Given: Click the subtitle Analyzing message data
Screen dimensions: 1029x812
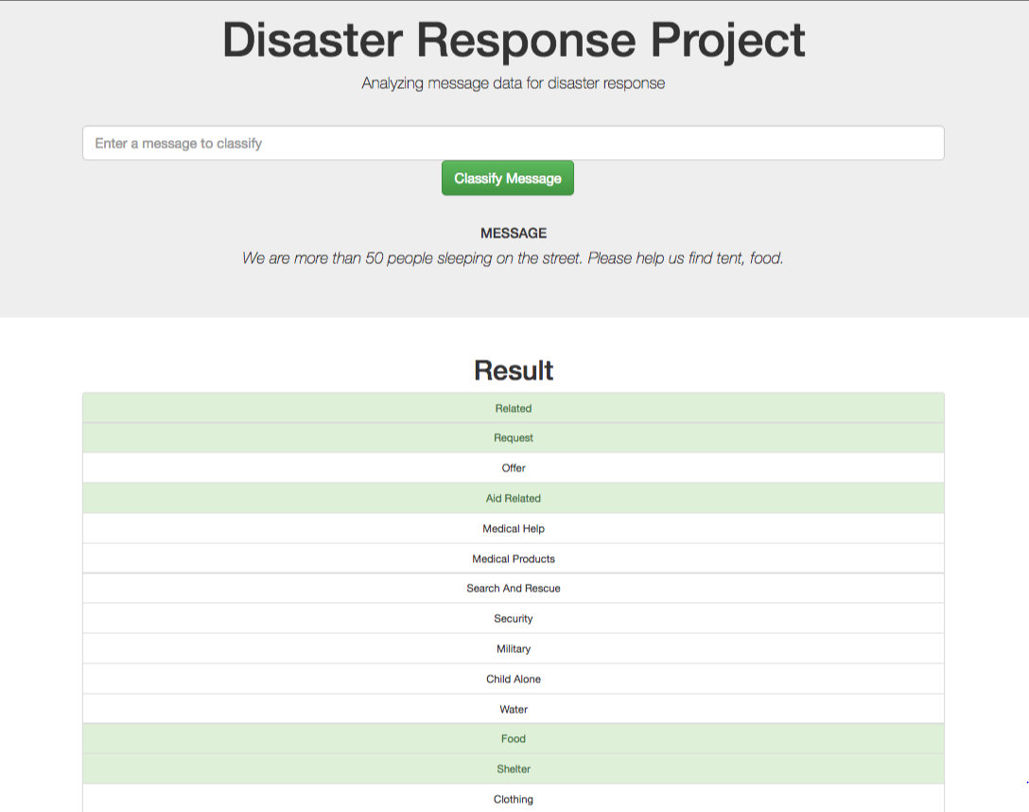Looking at the screenshot, I should pyautogui.click(x=514, y=83).
